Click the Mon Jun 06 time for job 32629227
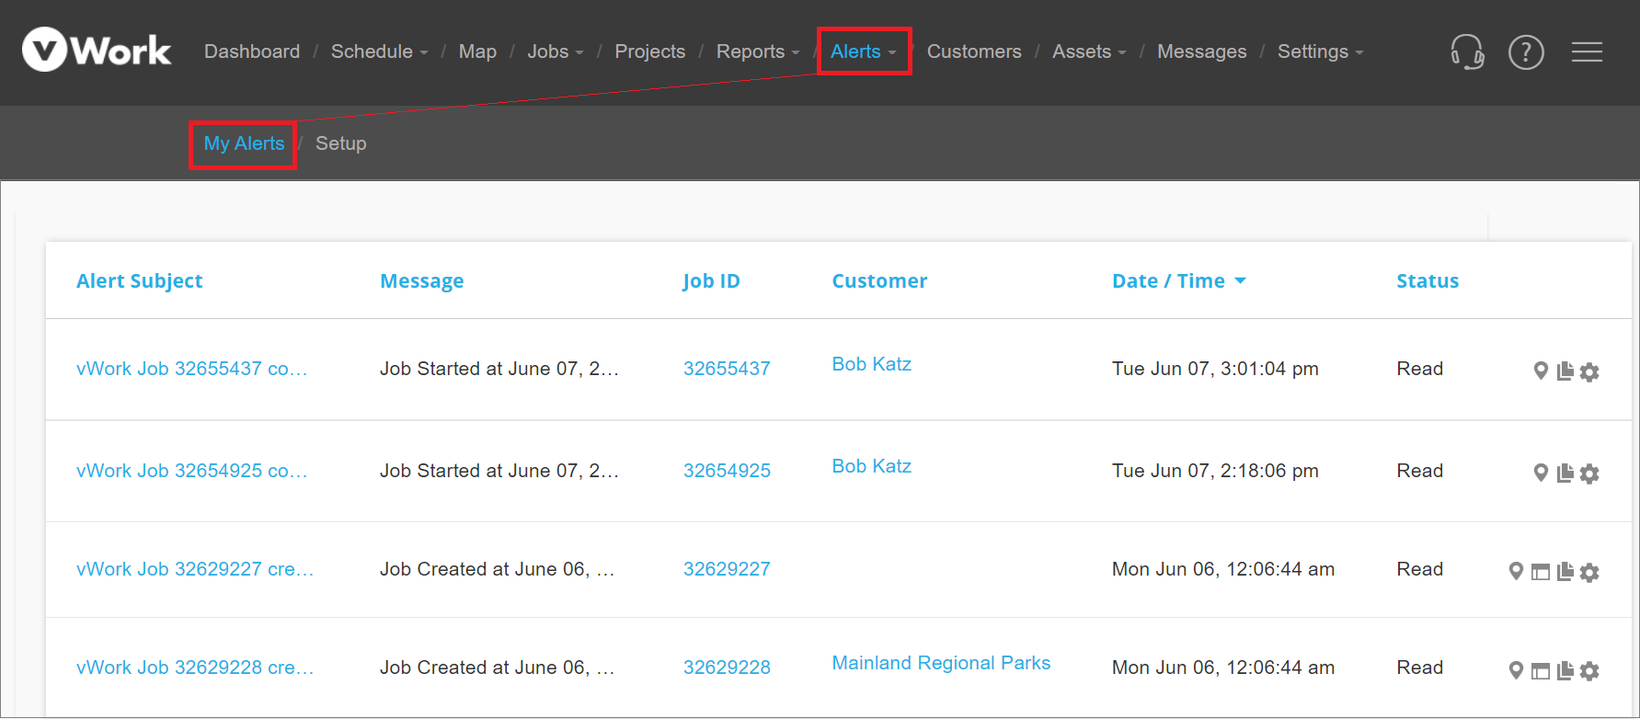1640x719 pixels. tap(1223, 569)
